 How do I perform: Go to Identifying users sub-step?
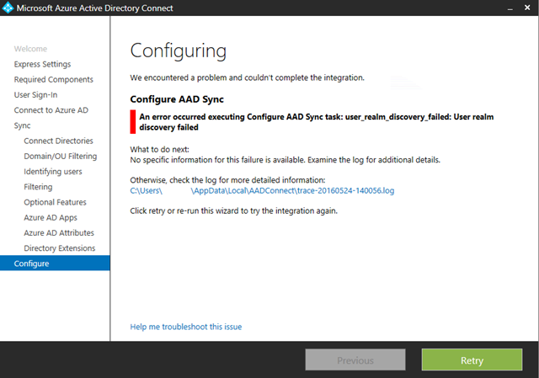53,172
